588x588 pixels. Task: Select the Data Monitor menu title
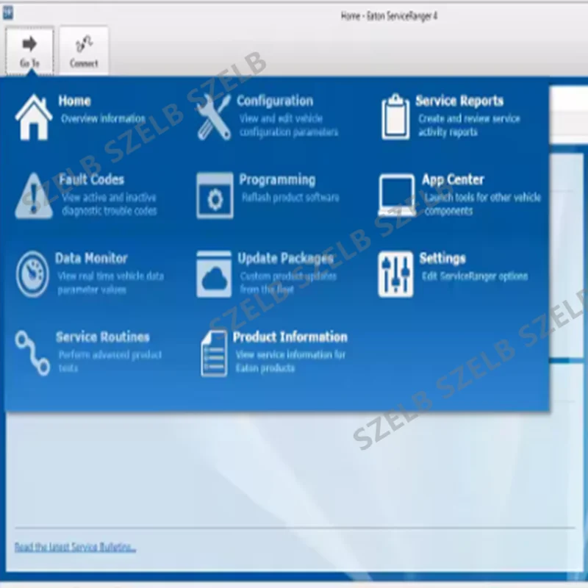(91, 259)
